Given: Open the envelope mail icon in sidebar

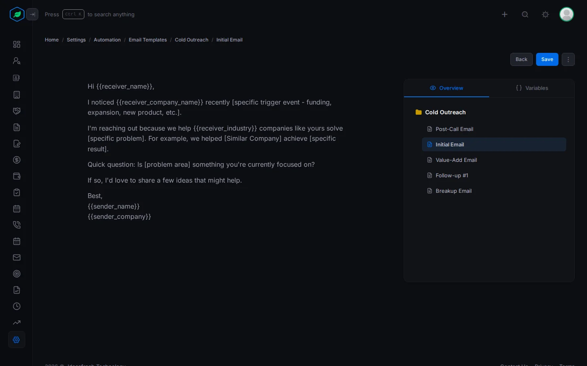Looking at the screenshot, I should [17, 257].
